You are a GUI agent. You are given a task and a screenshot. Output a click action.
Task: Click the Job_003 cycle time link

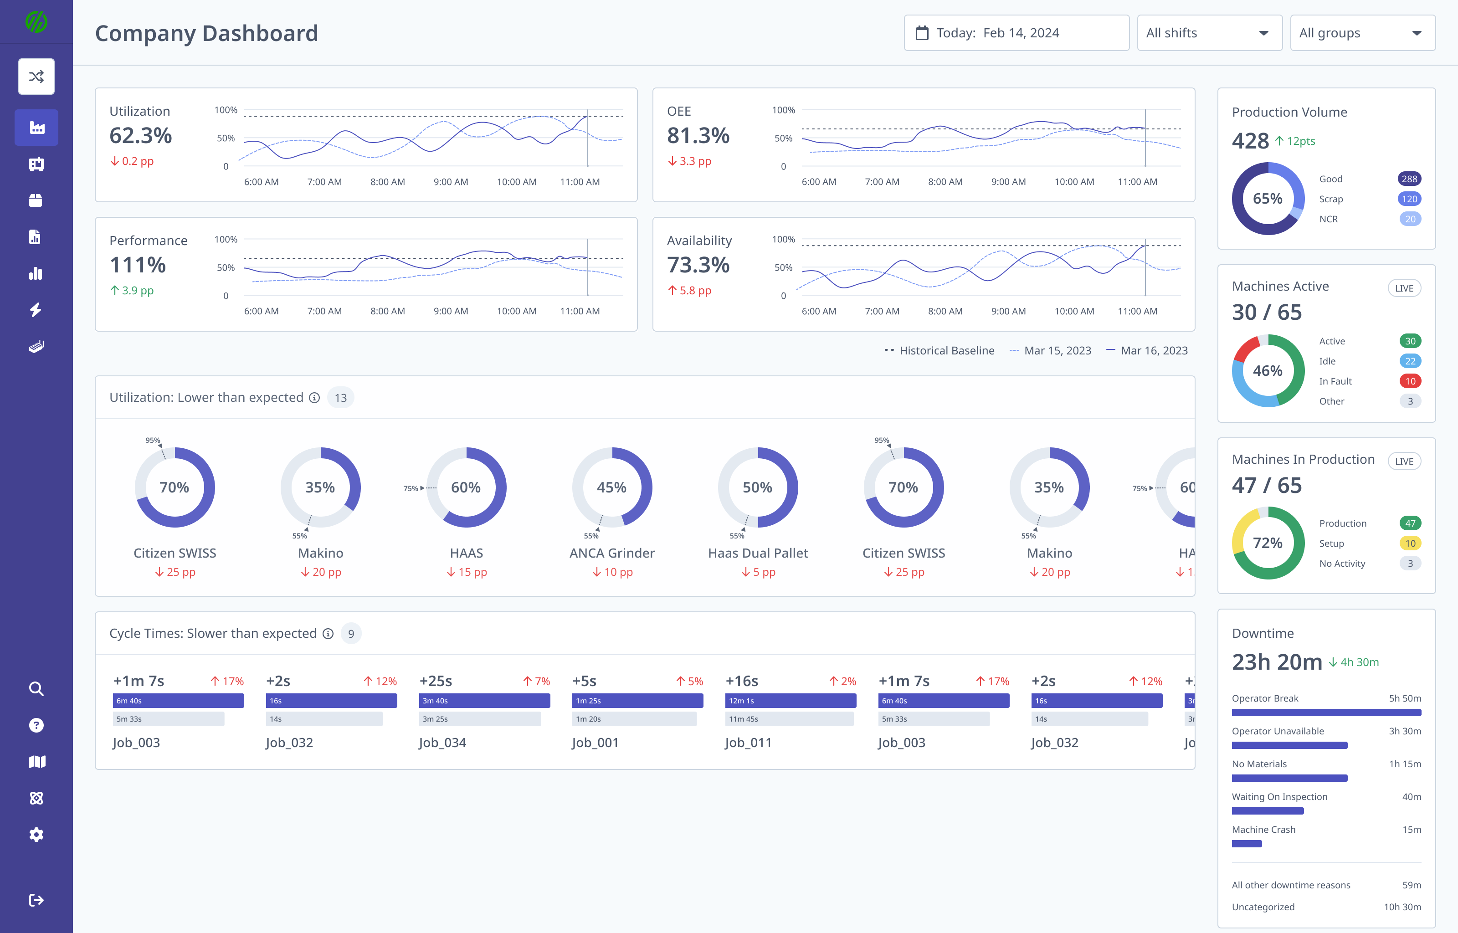click(136, 742)
